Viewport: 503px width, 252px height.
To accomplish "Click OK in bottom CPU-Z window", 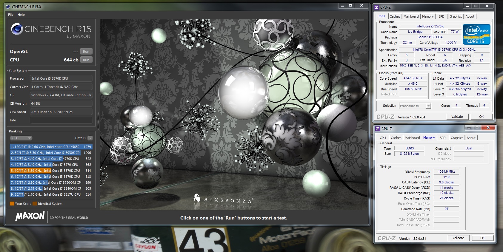I will click(x=482, y=238).
